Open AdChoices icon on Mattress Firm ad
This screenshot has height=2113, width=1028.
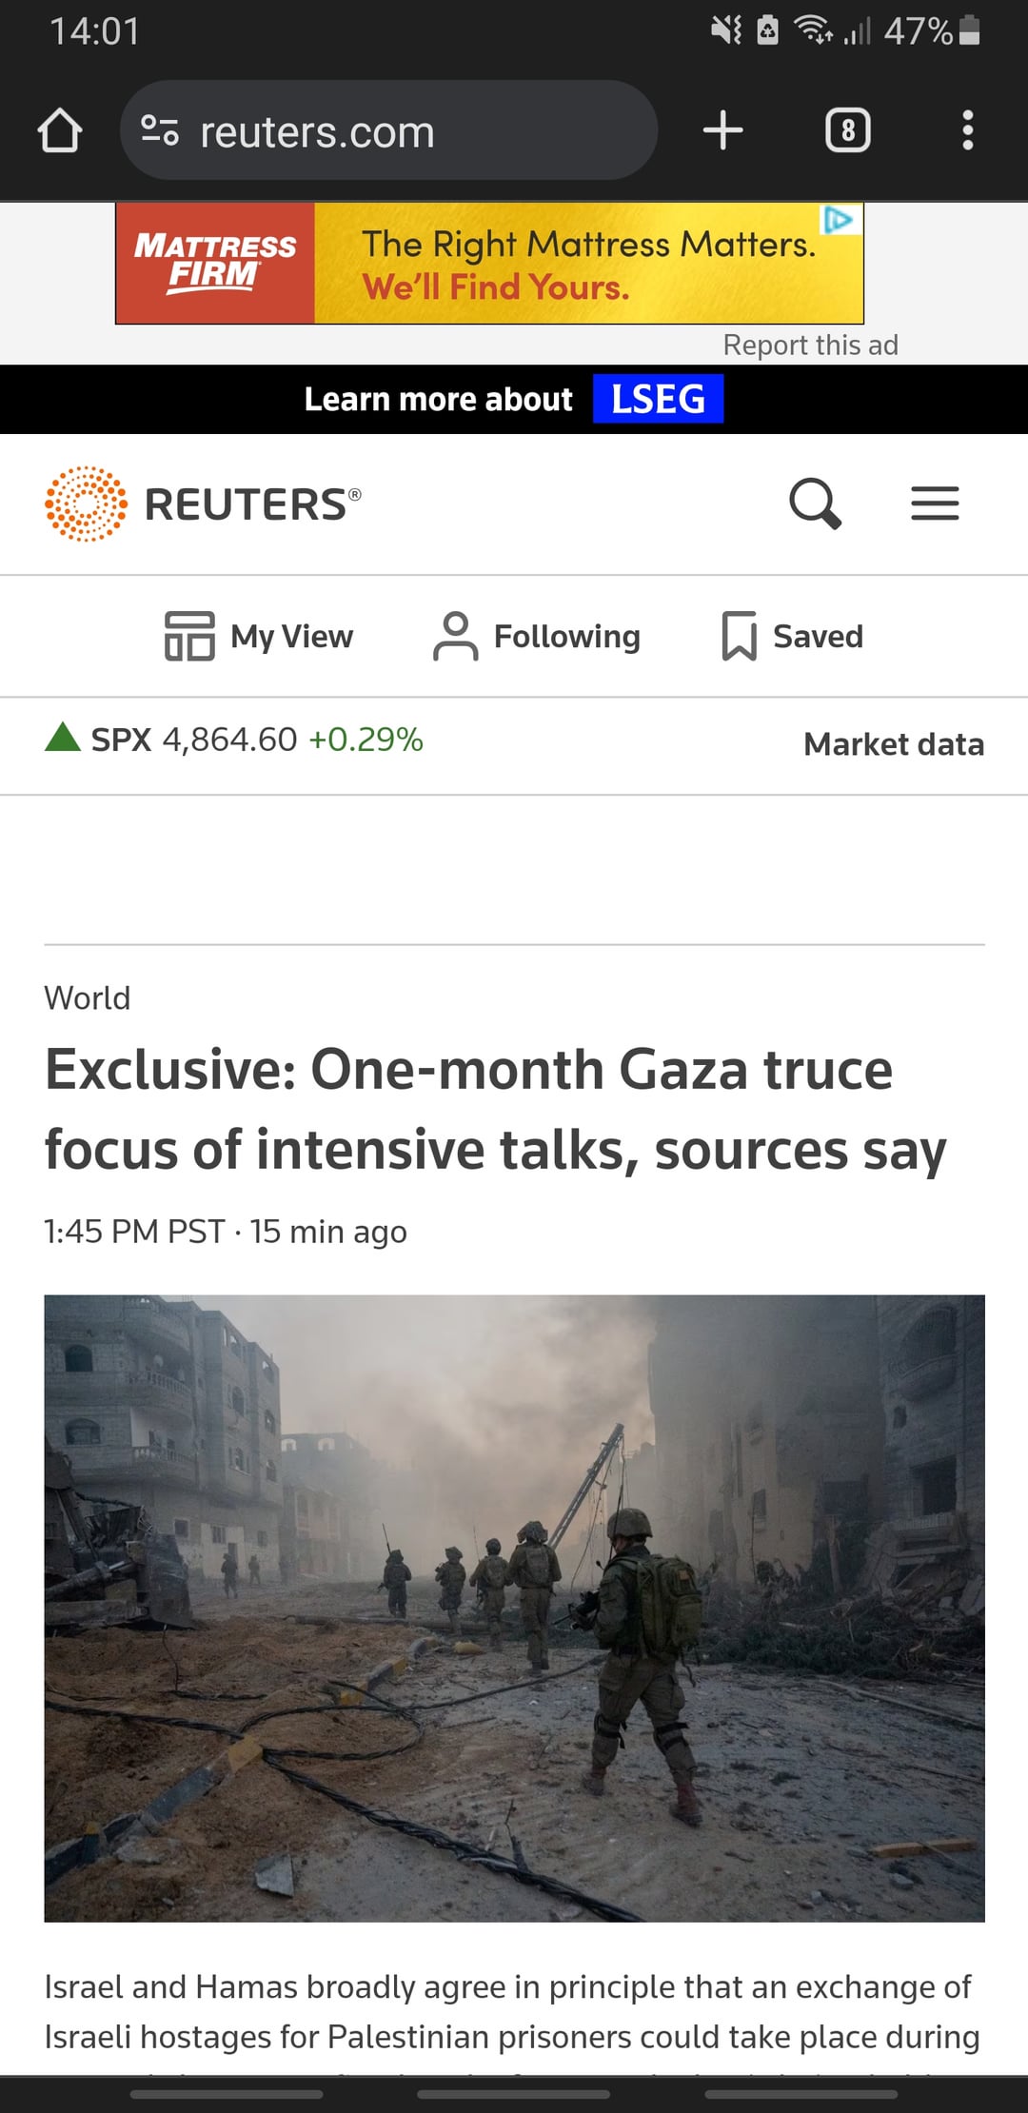pos(839,219)
